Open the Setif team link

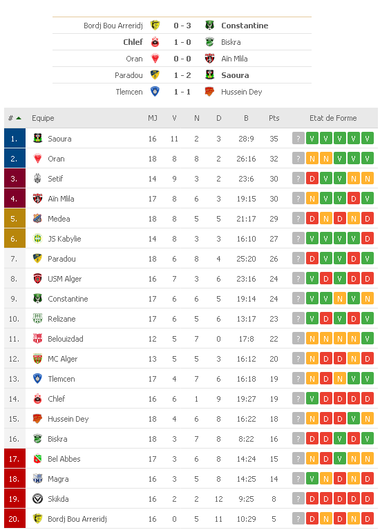click(55, 179)
